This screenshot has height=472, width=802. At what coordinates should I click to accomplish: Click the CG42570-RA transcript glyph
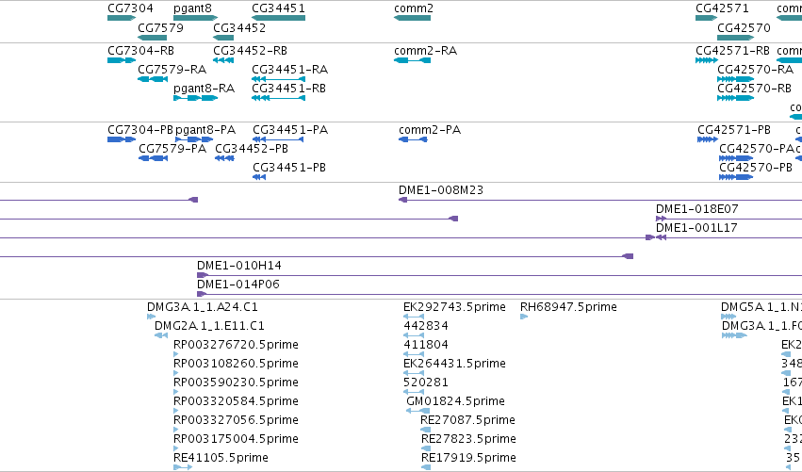735,79
